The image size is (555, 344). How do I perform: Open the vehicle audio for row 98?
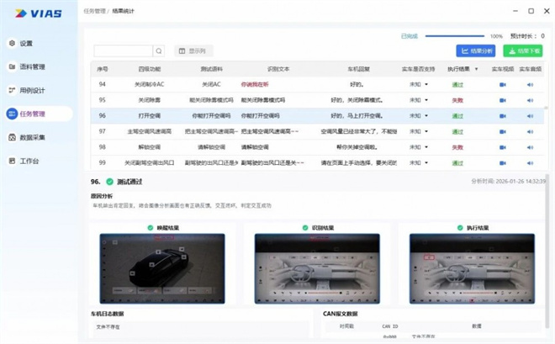click(530, 147)
